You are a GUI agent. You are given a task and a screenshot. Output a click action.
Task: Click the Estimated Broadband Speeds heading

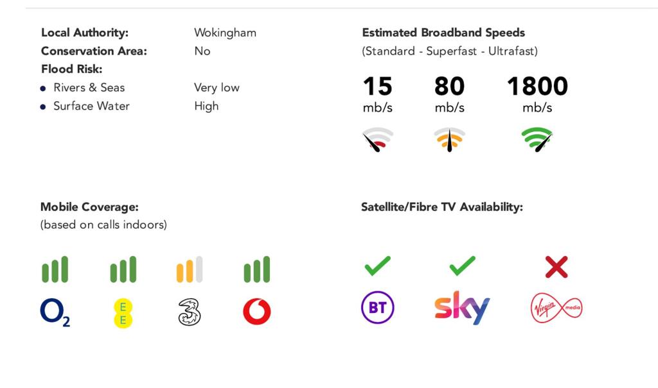click(x=443, y=33)
